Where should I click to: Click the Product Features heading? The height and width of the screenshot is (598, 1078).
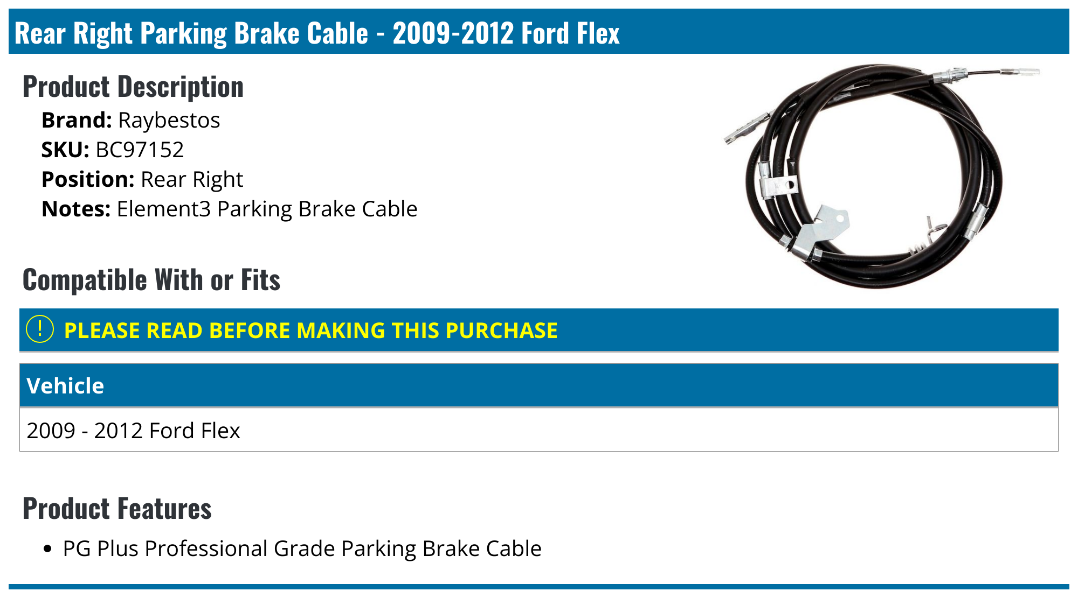(x=117, y=509)
